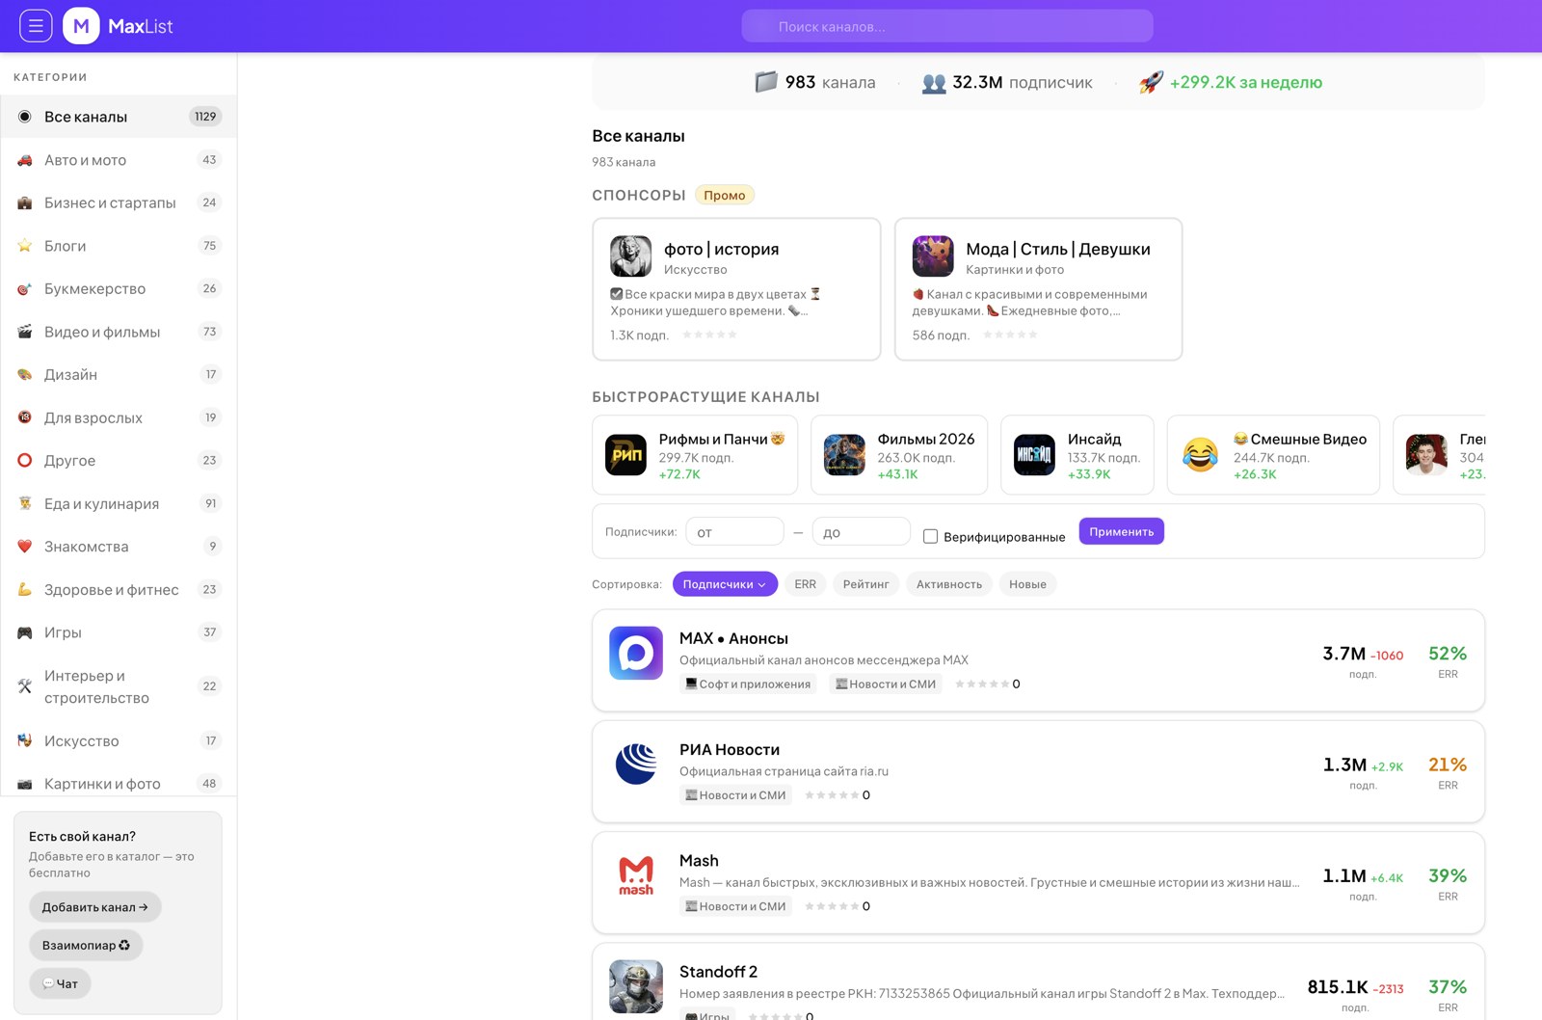Screen dimensions: 1542x1020
Task: Click the Софт и приложения tag
Action: [747, 684]
